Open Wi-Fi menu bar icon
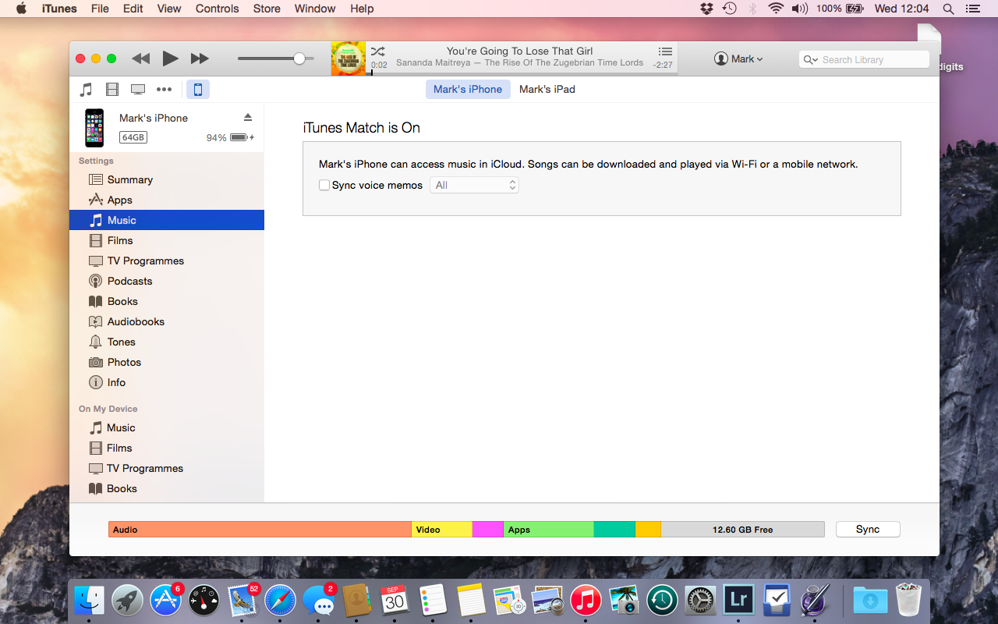The height and width of the screenshot is (624, 998). [776, 9]
